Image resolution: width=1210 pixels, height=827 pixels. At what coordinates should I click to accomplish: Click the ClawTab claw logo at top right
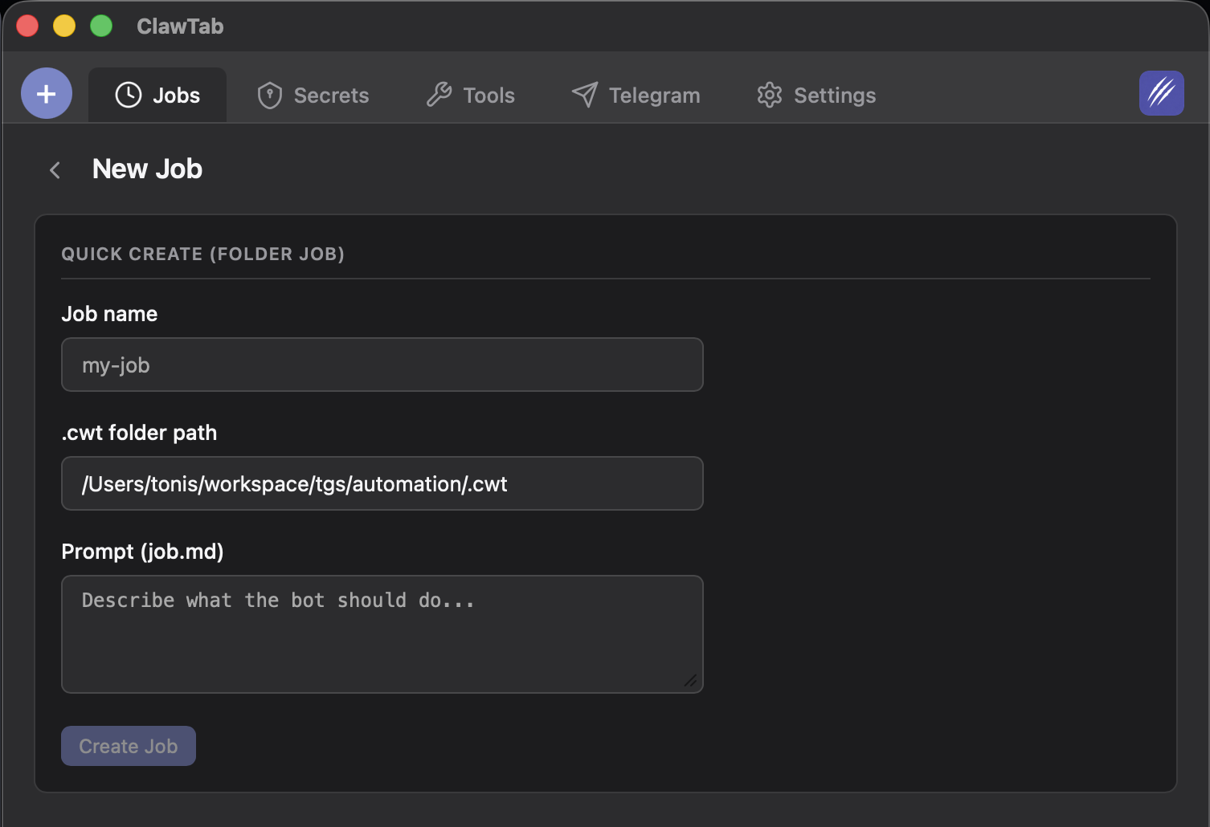[1161, 93]
